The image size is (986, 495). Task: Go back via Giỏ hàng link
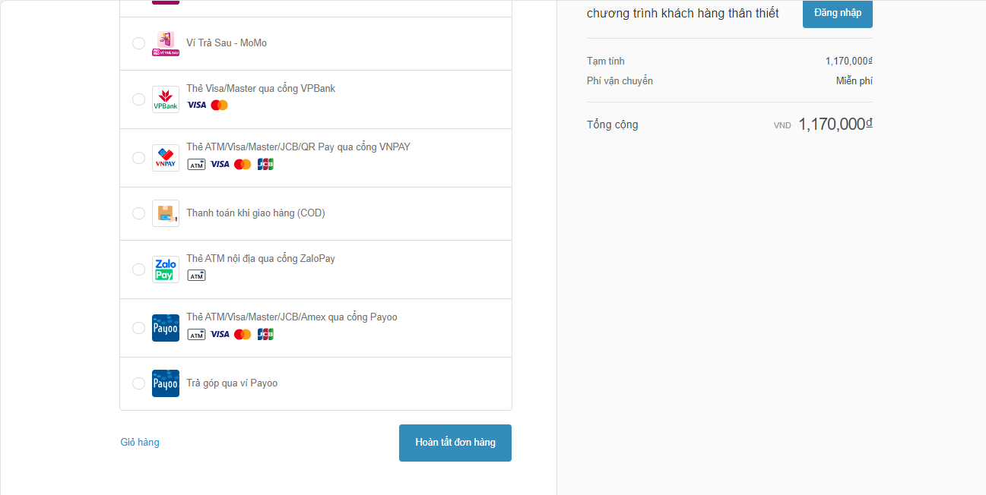(140, 443)
